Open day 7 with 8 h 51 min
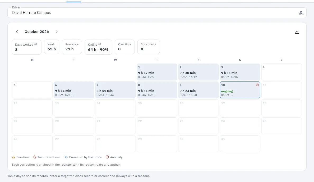Viewport: 314px width, 182px height. (x=115, y=90)
